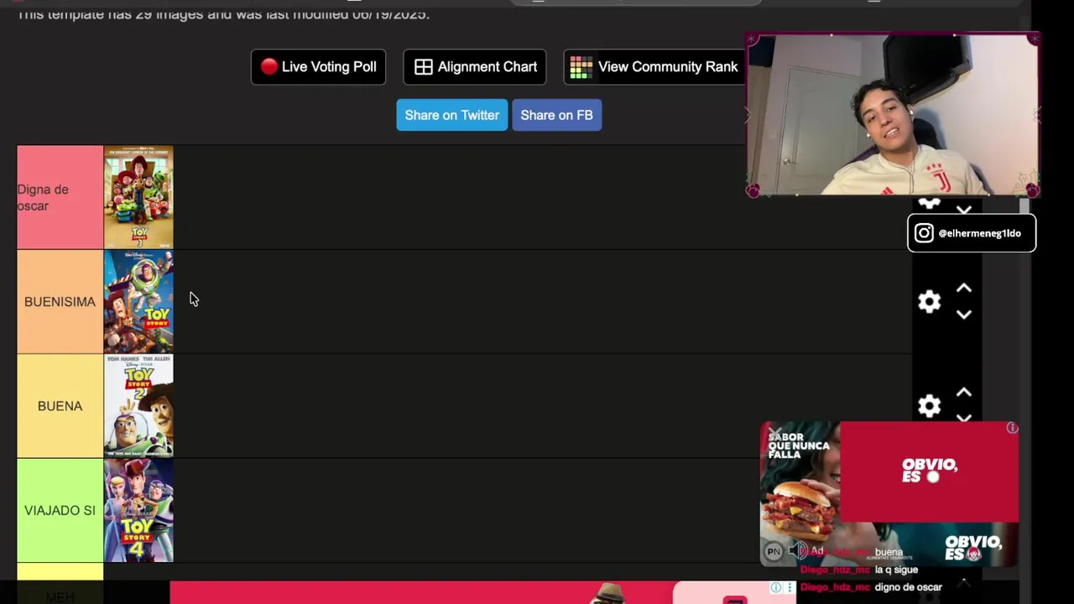Screen dimensions: 1074x604
Task: Open the BUENA row settings gear
Action: [x=929, y=406]
